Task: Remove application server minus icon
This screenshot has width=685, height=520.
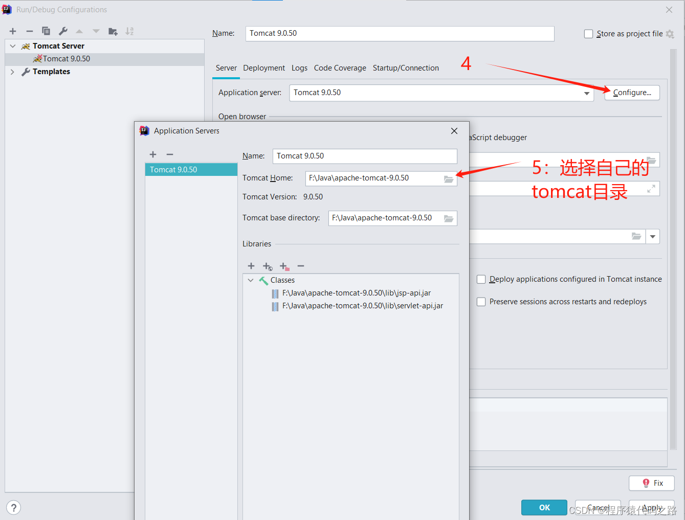Action: point(170,154)
